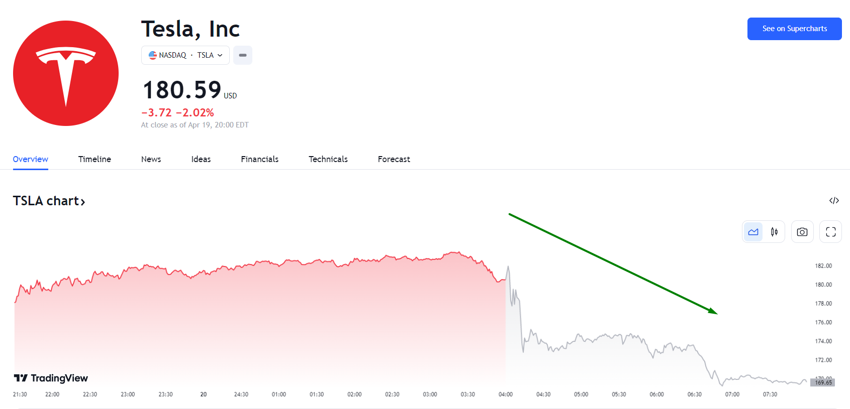Viewport: 850px width, 409px height.
Task: Click the Tesla, Inc title
Action: (x=191, y=29)
